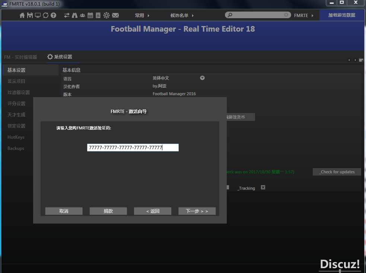Click the 加载游戏数据 load button
366x273 pixels.
click(341, 15)
